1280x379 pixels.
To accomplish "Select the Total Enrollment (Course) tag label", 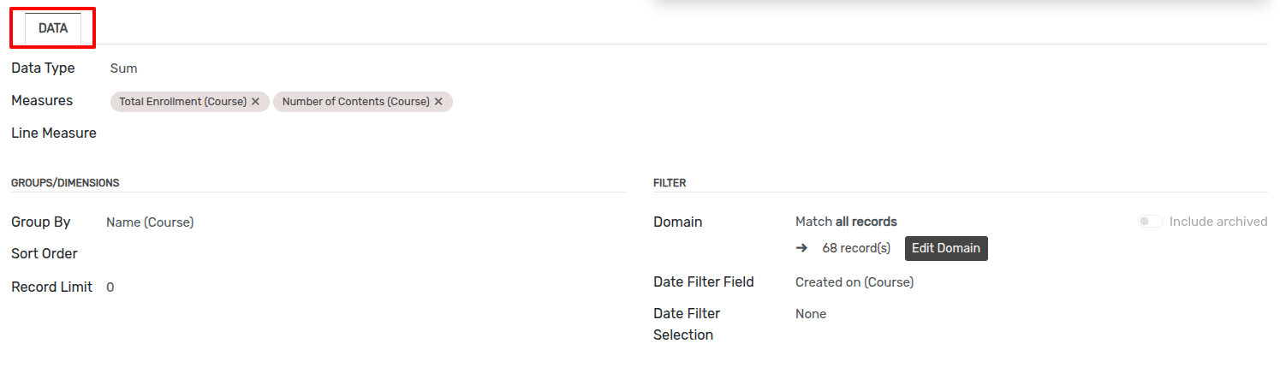I will [x=182, y=102].
